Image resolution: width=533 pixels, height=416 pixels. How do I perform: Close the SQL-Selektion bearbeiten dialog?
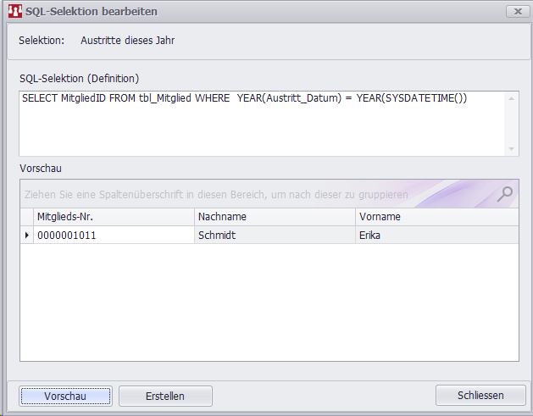coord(516,12)
